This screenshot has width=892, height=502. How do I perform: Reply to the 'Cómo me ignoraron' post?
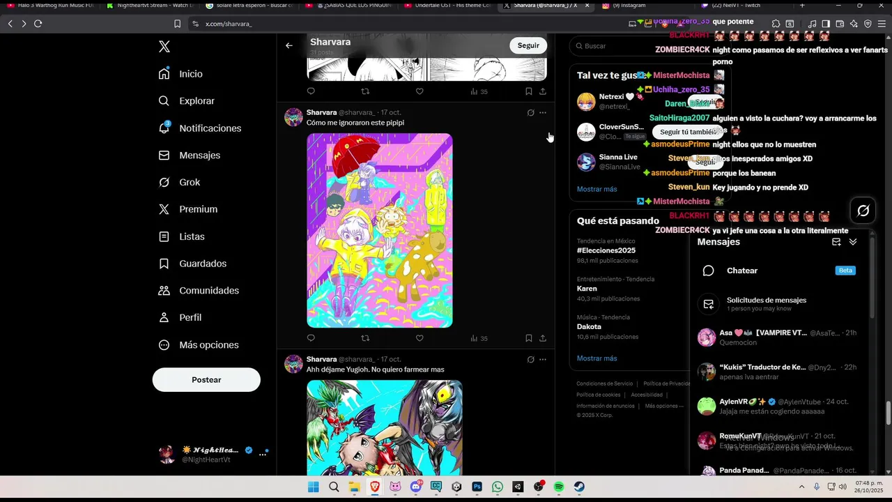pos(311,338)
